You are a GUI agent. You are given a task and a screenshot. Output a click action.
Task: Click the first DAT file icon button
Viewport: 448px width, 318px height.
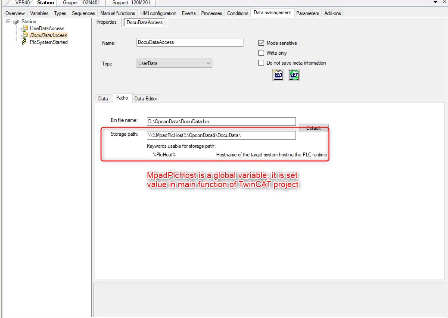278,75
